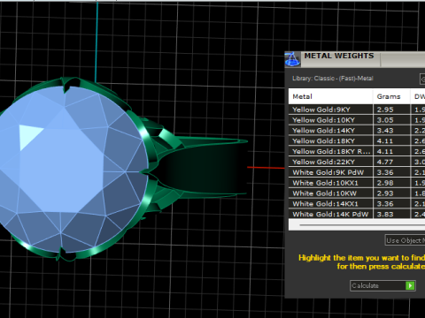The height and width of the screenshot is (318, 425).
Task: Click the small button beside Library label
Action: tap(422, 79)
